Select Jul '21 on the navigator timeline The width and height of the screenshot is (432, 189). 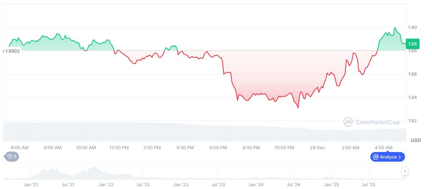(69, 185)
